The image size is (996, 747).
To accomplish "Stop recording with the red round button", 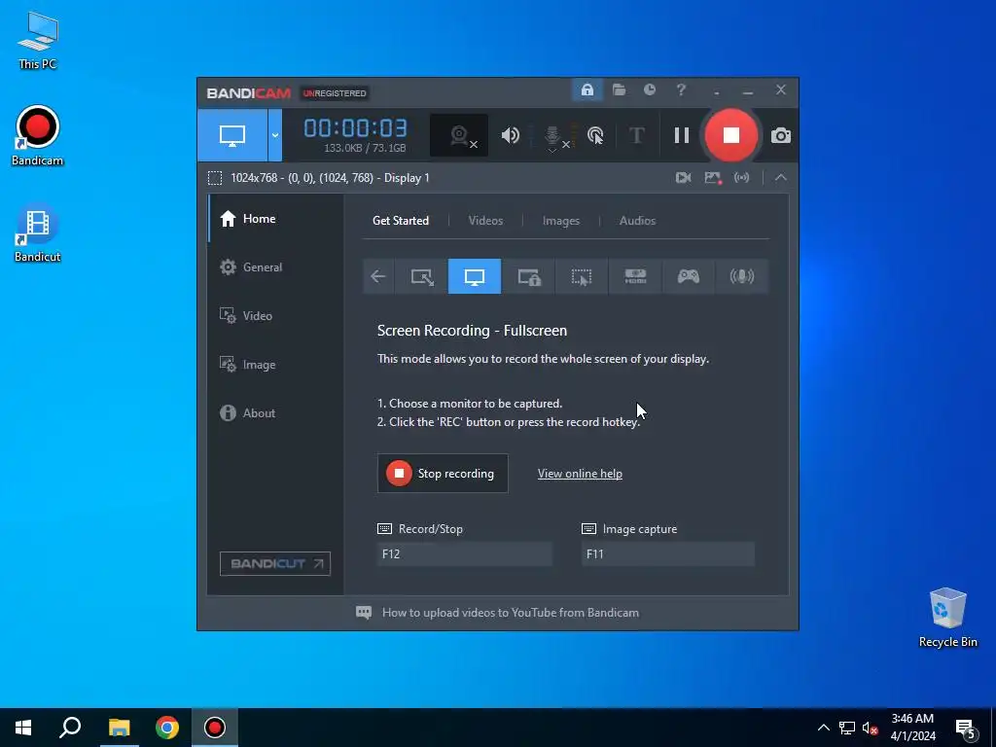I will pyautogui.click(x=731, y=135).
